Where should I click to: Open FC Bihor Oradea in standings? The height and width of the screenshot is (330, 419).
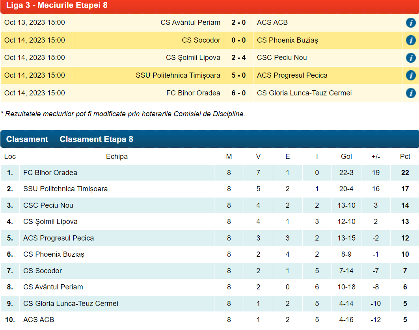coord(50,173)
